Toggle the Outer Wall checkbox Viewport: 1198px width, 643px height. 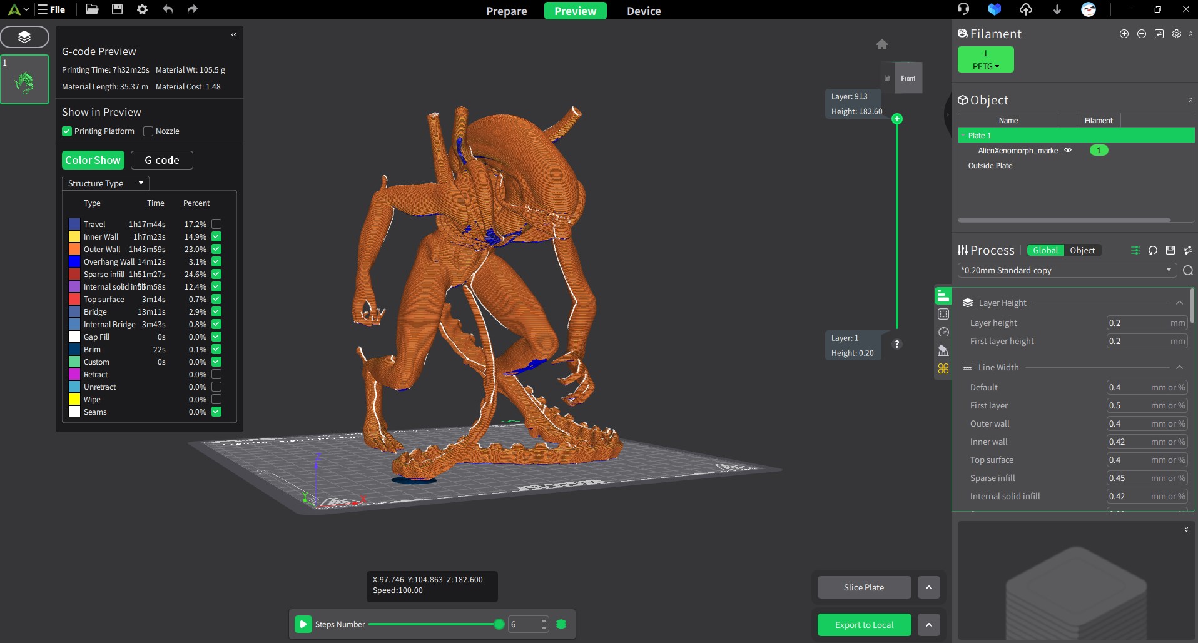point(216,249)
